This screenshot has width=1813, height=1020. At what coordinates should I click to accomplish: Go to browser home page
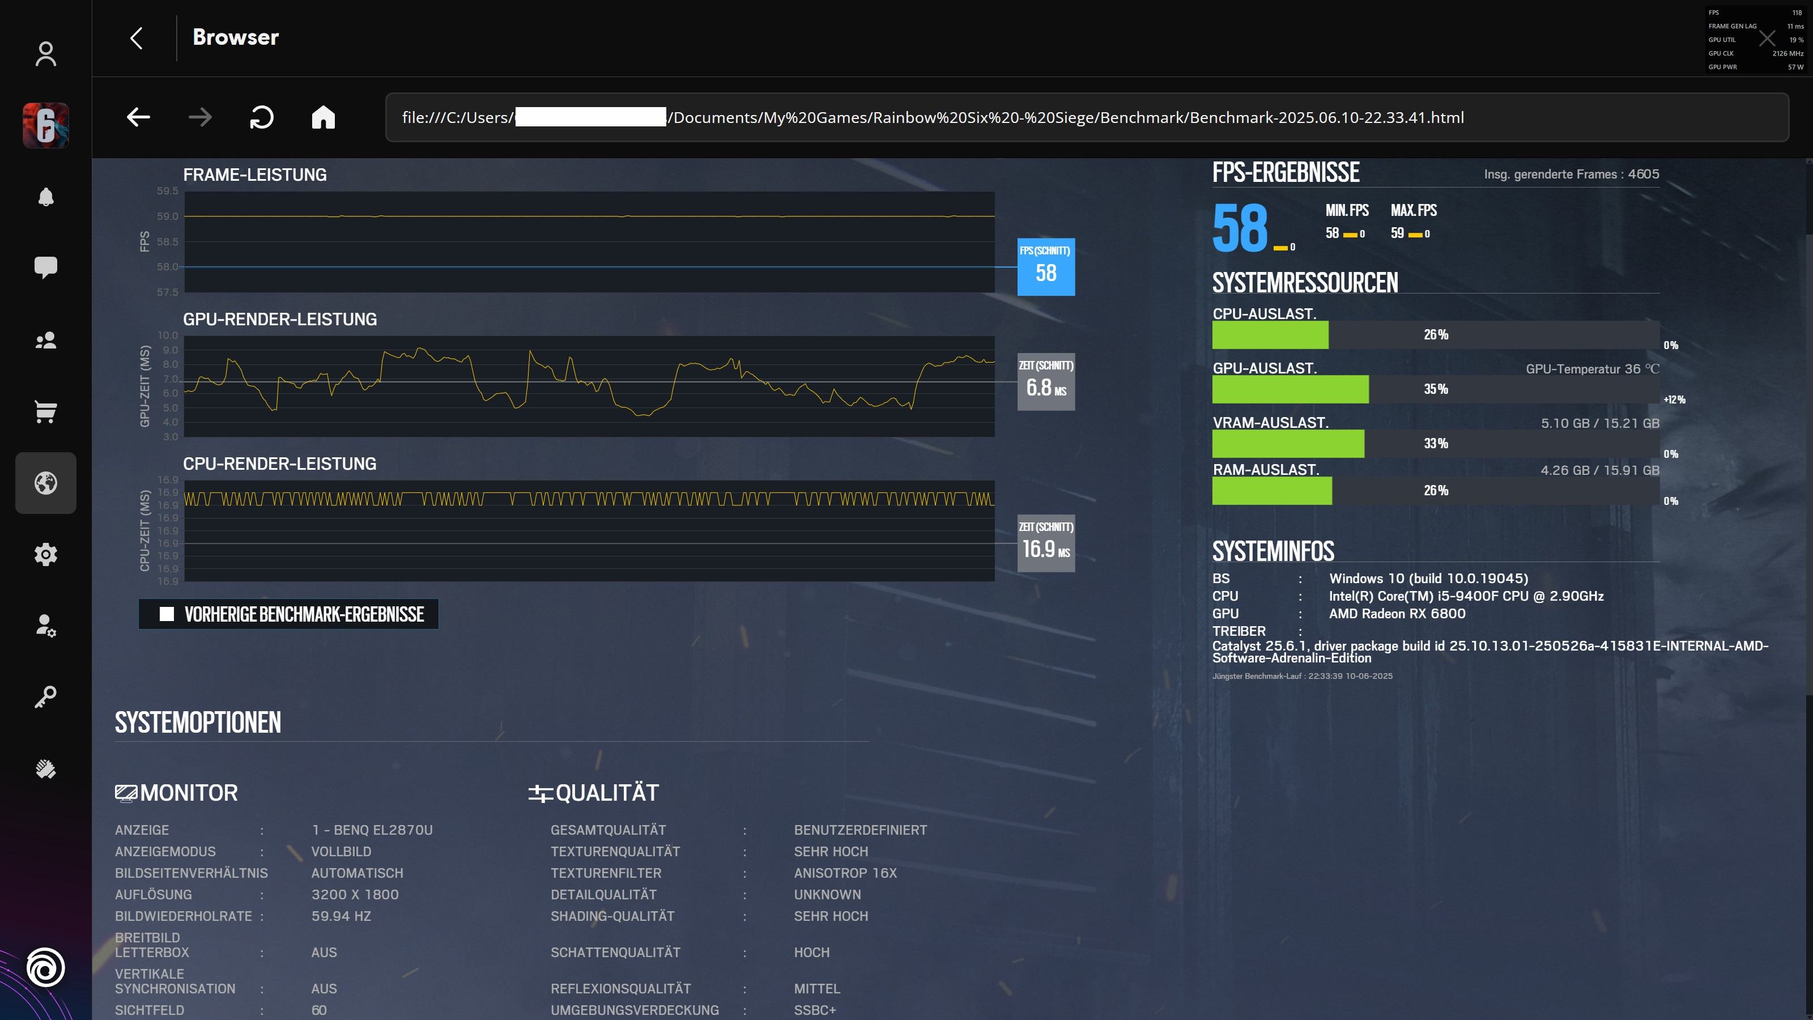coord(324,117)
